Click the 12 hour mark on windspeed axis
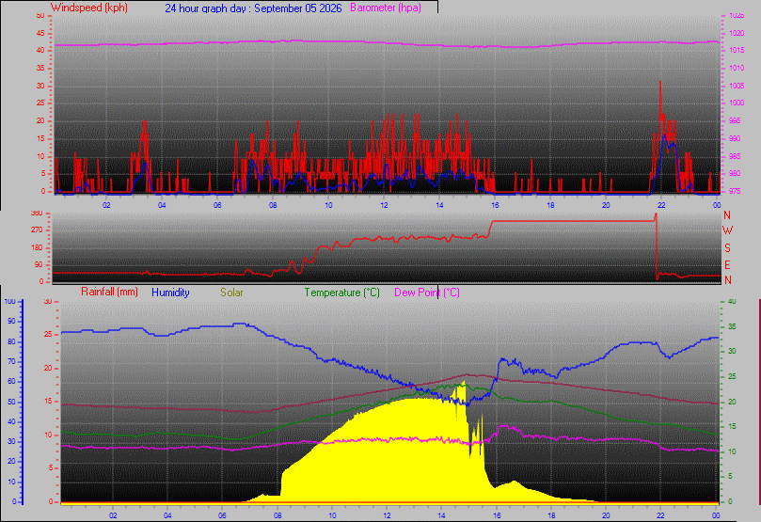The height and width of the screenshot is (522, 761). (x=384, y=205)
